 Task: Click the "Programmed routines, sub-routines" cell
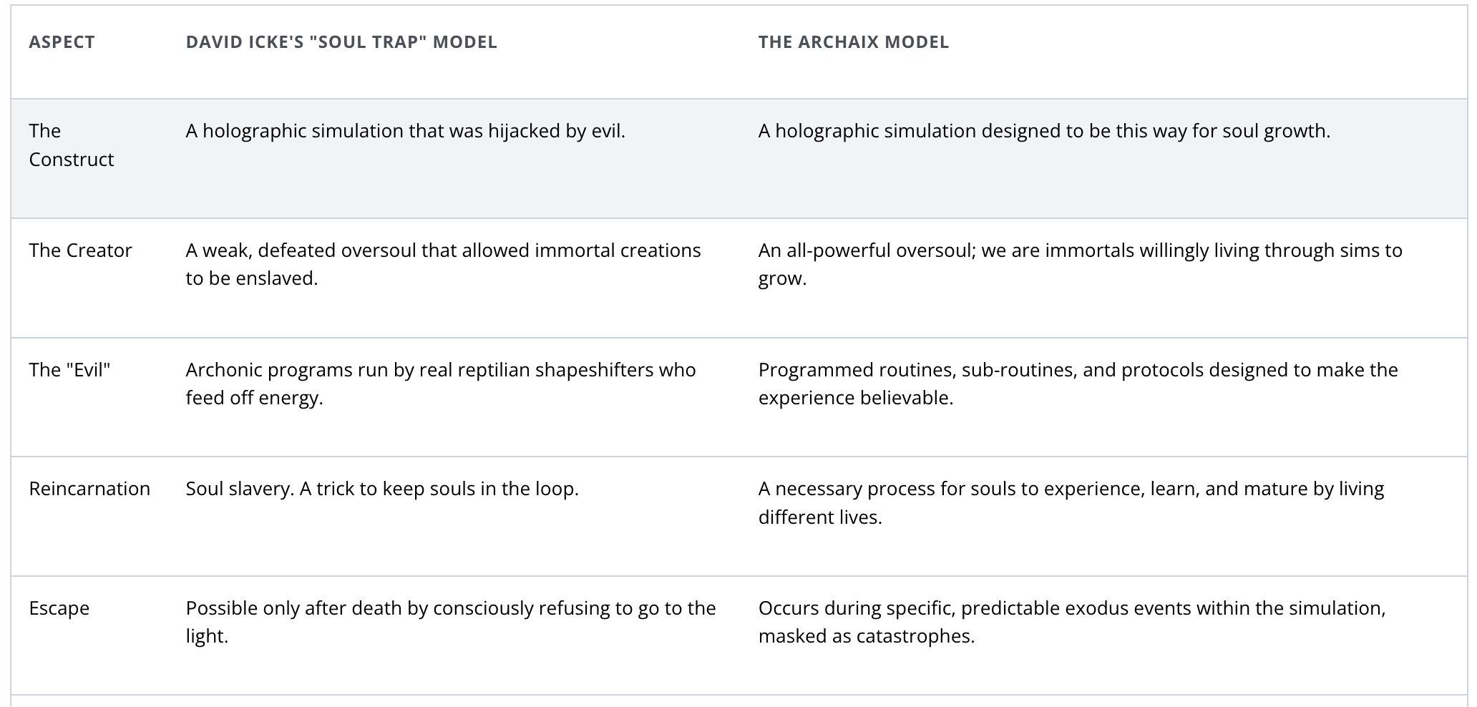[1078, 384]
